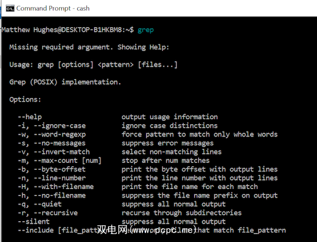Click the Command Prompt title bar icon
This screenshot has width=317, height=242.
point(8,8)
